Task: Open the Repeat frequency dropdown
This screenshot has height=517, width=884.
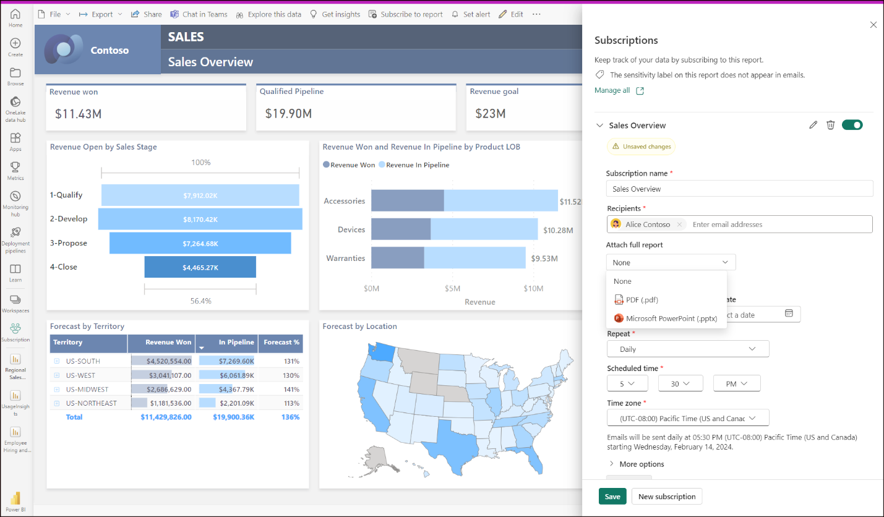Action: click(687, 349)
